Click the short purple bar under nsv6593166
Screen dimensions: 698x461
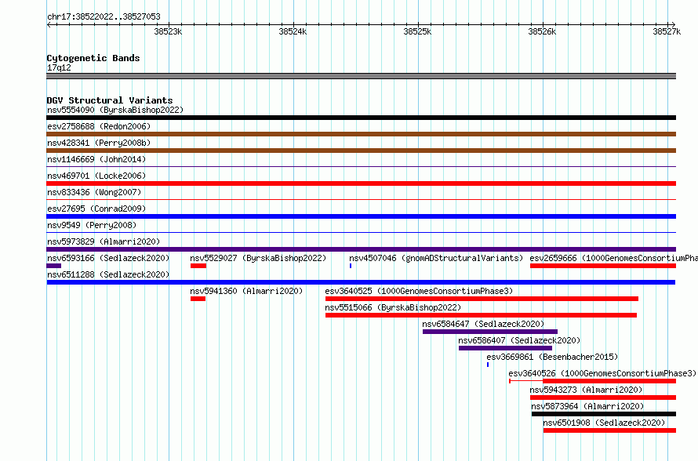pos(54,266)
